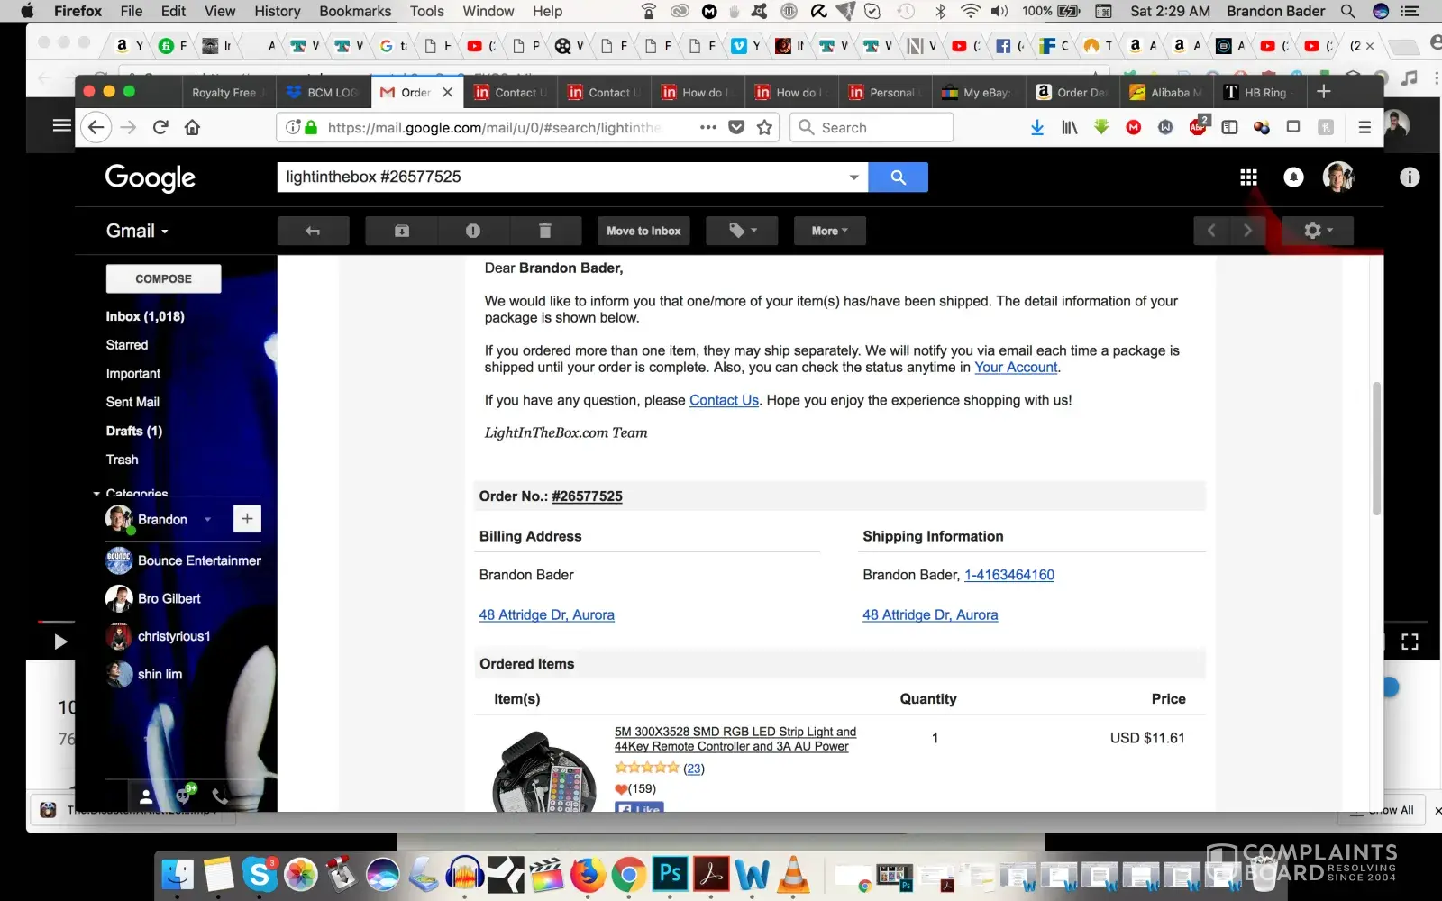Open the History menu
1442x901 pixels.
tap(278, 11)
